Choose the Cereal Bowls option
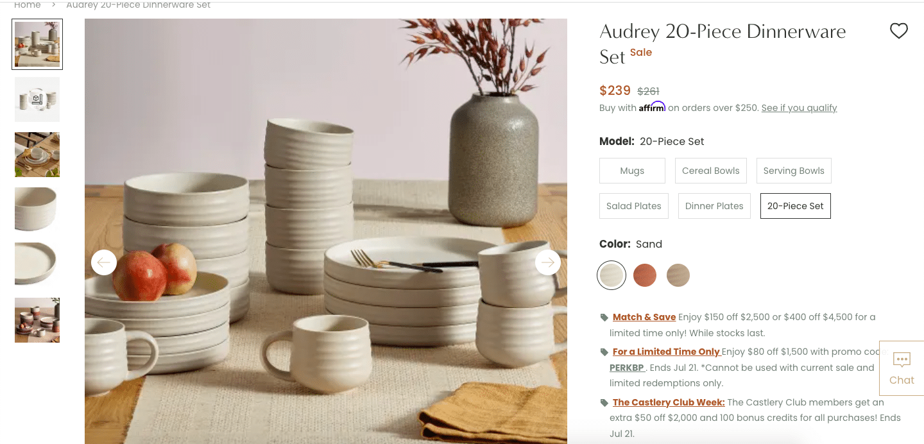924x444 pixels. coord(710,171)
